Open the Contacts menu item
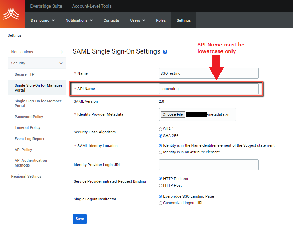The height and width of the screenshot is (227, 293). [x=111, y=20]
